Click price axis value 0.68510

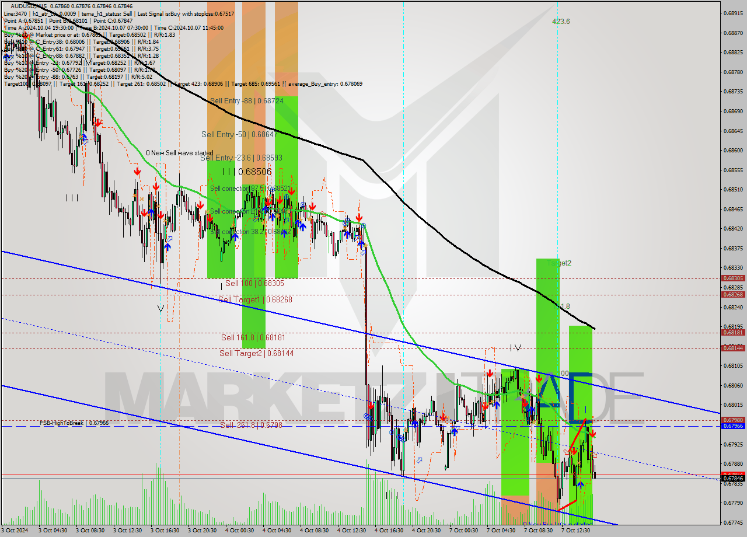click(x=733, y=189)
